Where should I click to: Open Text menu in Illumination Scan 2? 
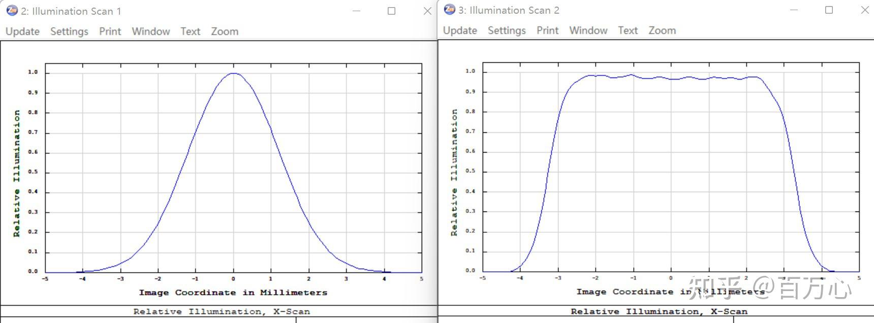point(628,30)
